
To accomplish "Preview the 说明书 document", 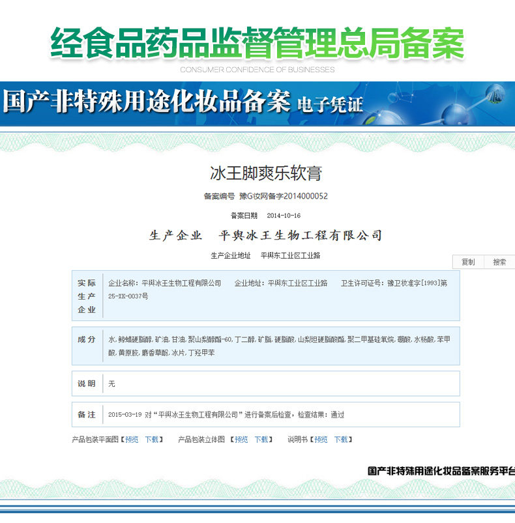I will 321,439.
